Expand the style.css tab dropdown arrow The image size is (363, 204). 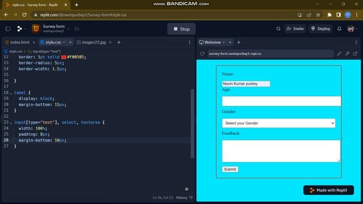pyautogui.click(x=64, y=42)
